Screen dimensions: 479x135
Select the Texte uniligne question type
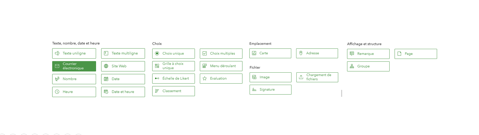pyautogui.click(x=74, y=53)
